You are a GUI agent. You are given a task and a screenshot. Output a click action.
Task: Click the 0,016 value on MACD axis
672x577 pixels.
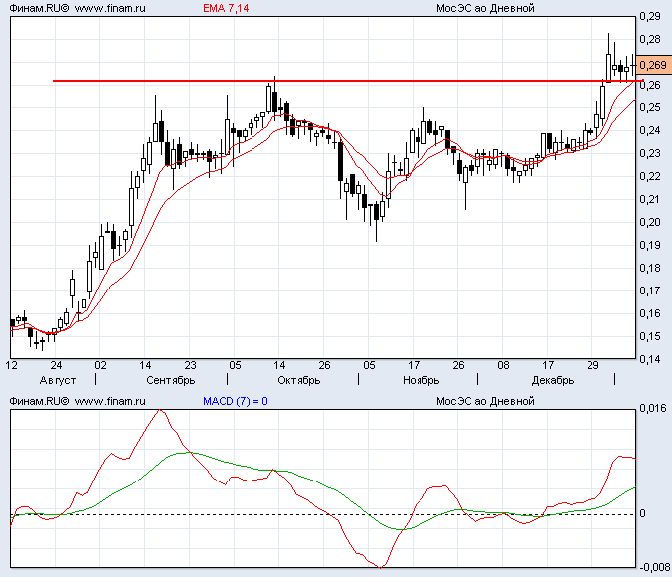[x=653, y=409]
